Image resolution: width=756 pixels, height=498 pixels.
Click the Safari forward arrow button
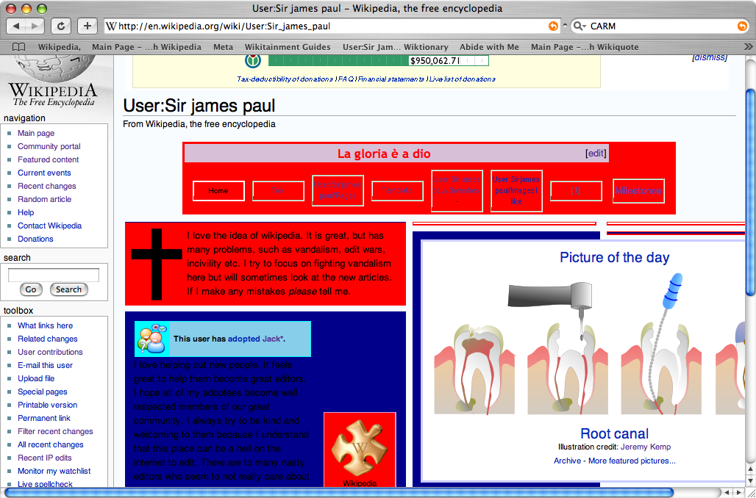point(35,26)
